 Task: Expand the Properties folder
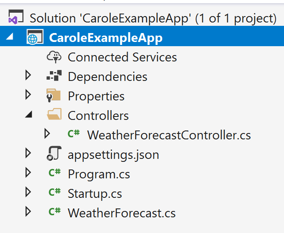point(28,94)
